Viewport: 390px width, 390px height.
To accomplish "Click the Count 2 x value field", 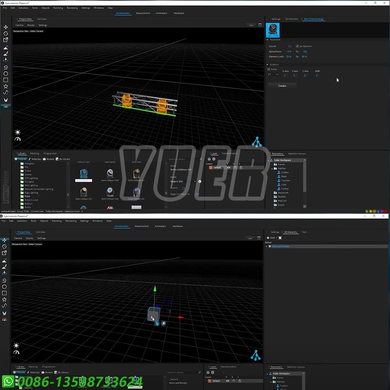I will (x=290, y=46).
